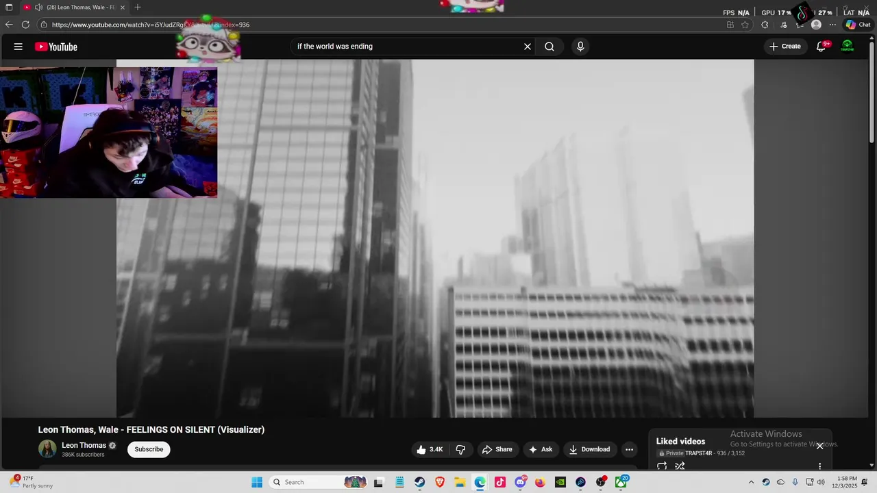Screen dimensions: 877x493
Task: Subscribe to Leon Thomas
Action: pos(149,449)
